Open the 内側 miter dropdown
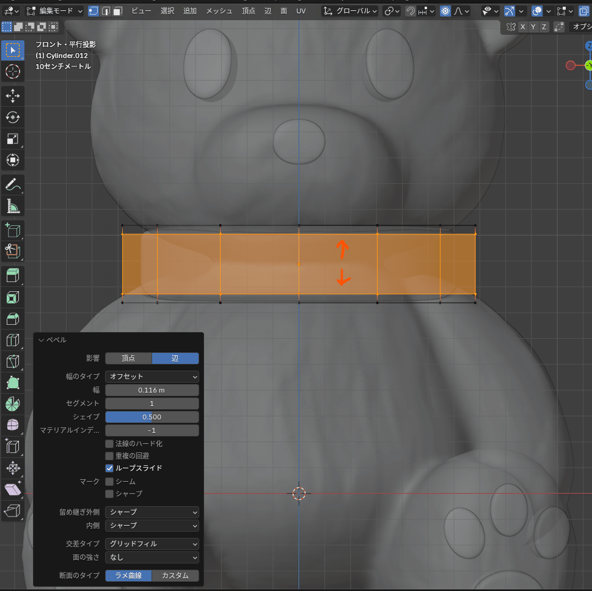 point(152,525)
